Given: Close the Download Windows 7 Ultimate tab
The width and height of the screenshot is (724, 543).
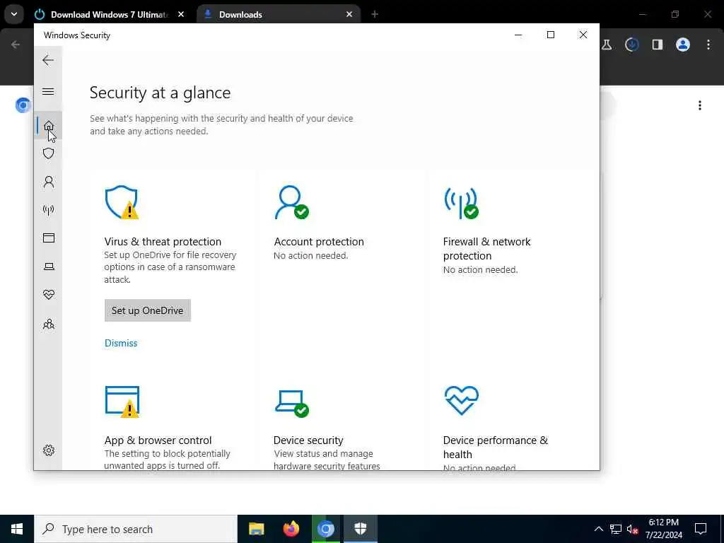Looking at the screenshot, I should tap(181, 14).
